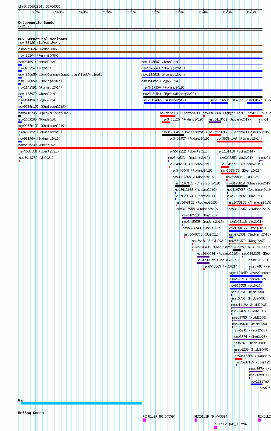Screen dimensions: 271x431
Task: Click black bar under nsv3207162 (Chaisson2019)
Action: (183, 186)
